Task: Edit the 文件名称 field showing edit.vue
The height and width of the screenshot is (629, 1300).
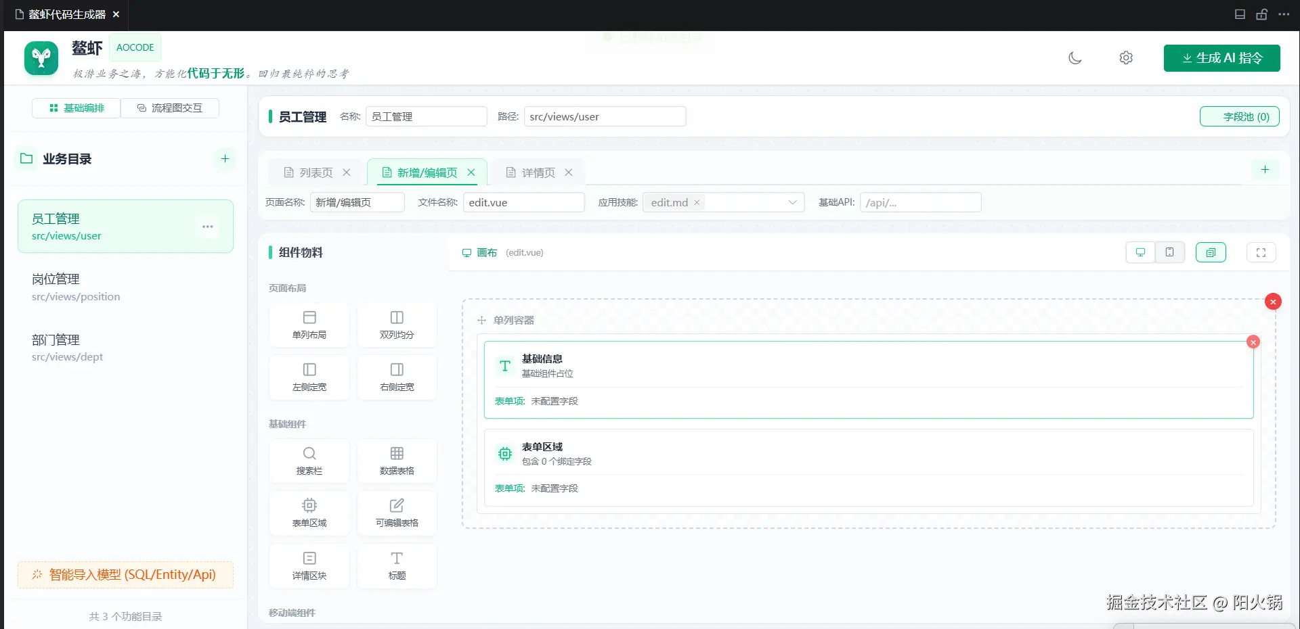Action: [x=524, y=202]
